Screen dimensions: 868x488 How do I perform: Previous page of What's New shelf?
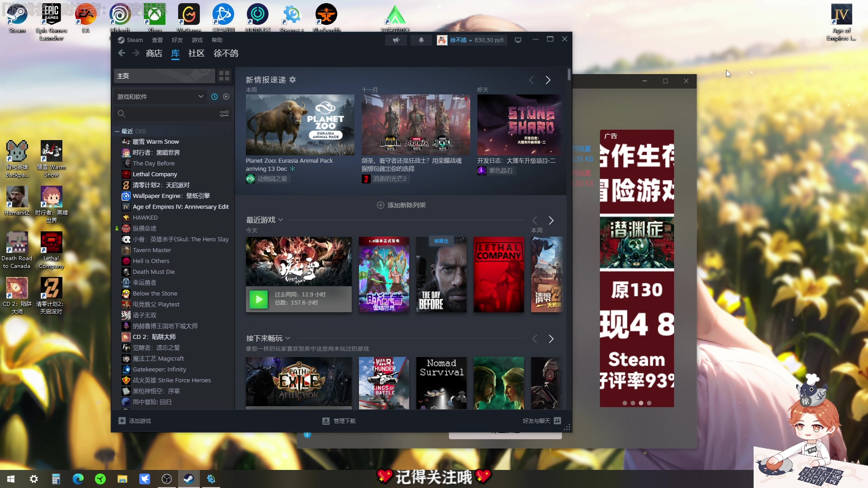532,80
